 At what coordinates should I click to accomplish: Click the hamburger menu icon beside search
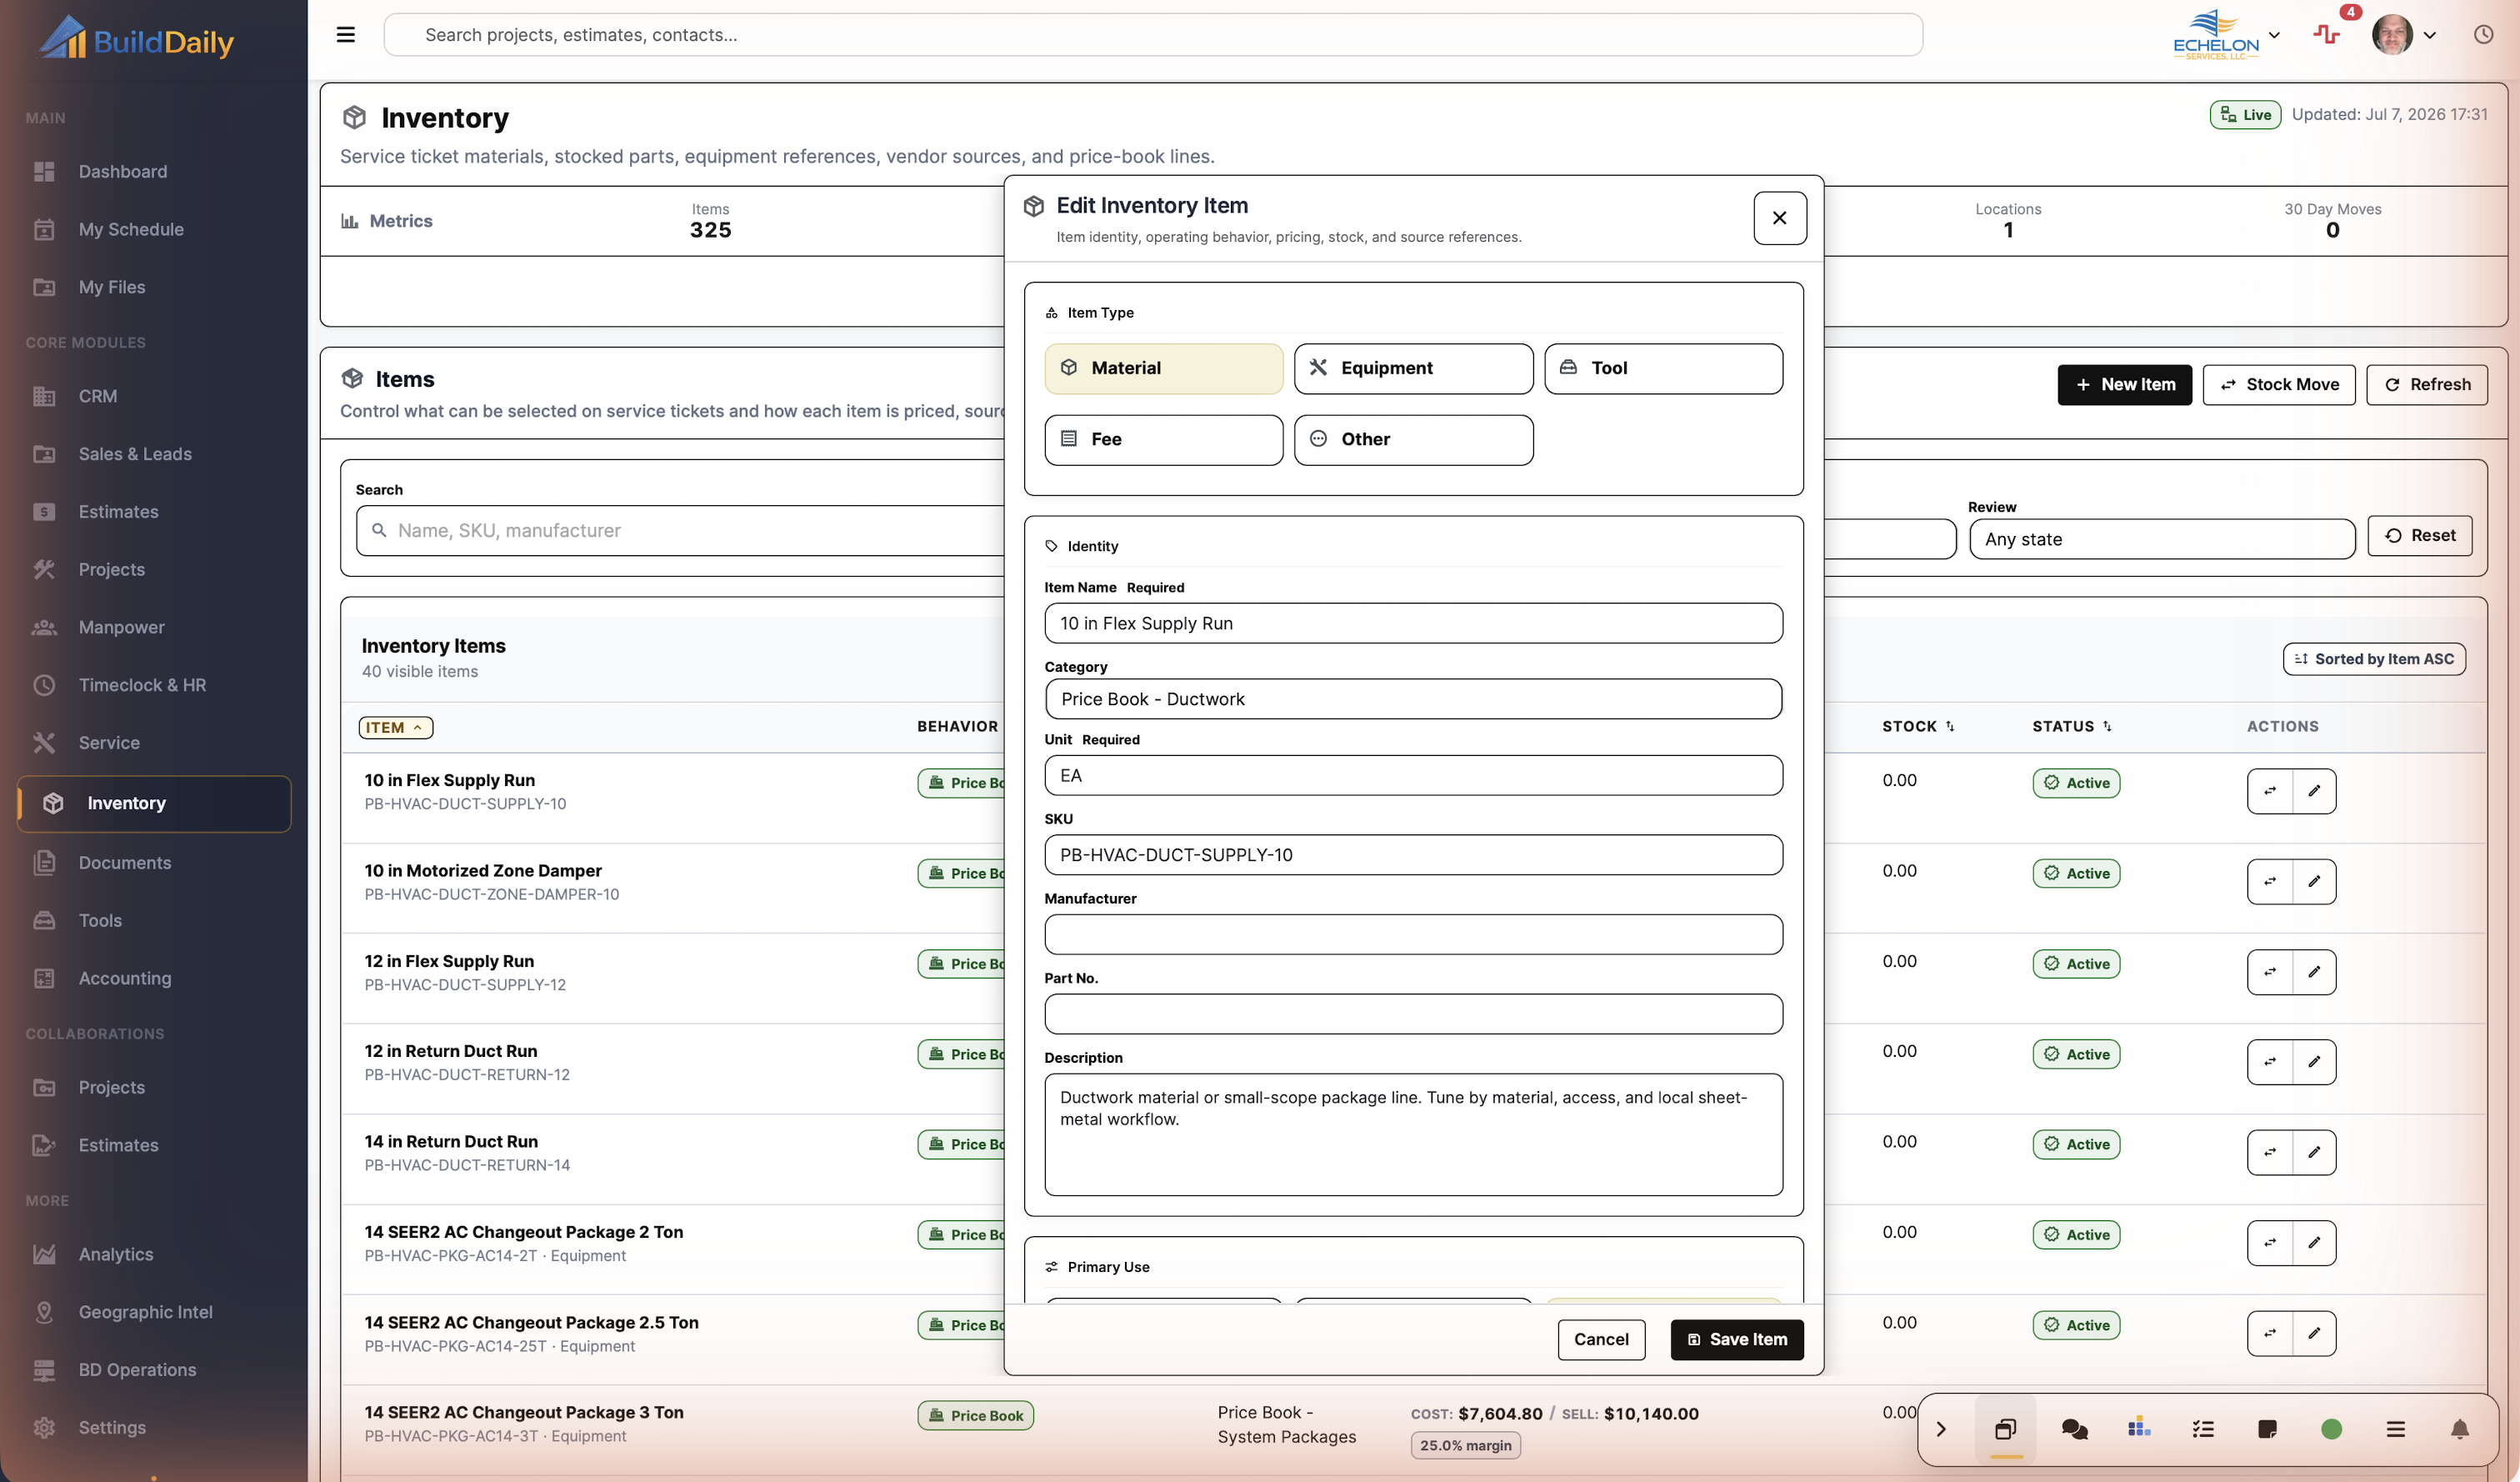click(x=346, y=35)
